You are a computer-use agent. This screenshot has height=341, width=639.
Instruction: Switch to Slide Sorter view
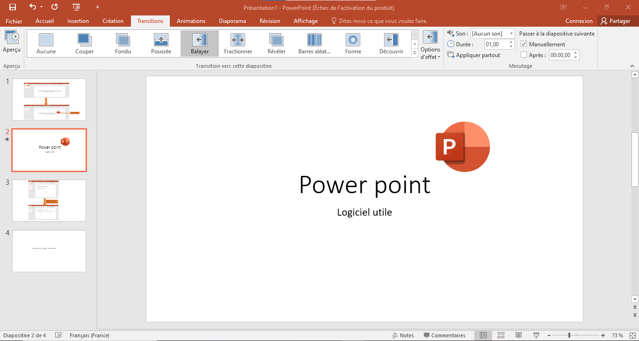pos(501,335)
